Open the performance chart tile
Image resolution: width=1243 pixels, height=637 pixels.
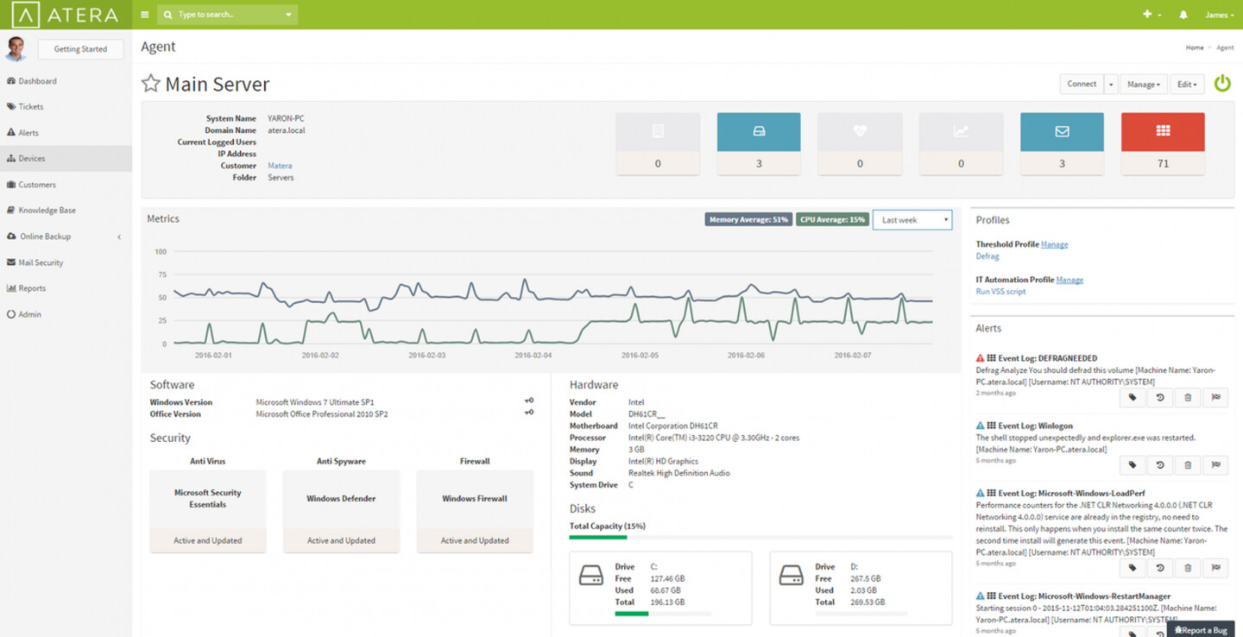pos(961,144)
